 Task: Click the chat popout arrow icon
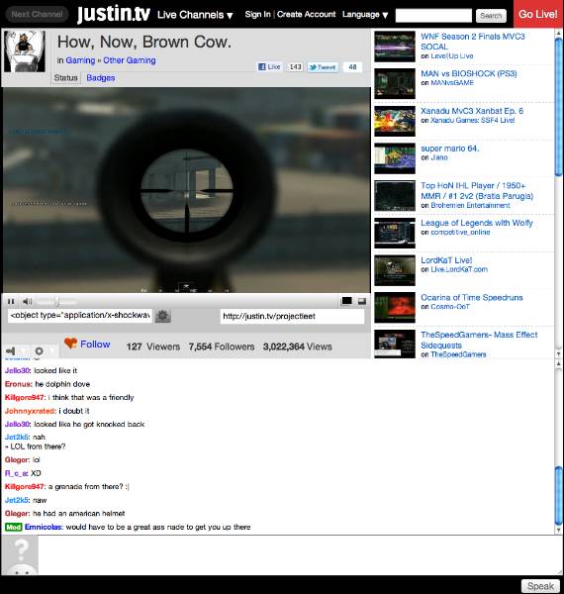pyautogui.click(x=11, y=351)
